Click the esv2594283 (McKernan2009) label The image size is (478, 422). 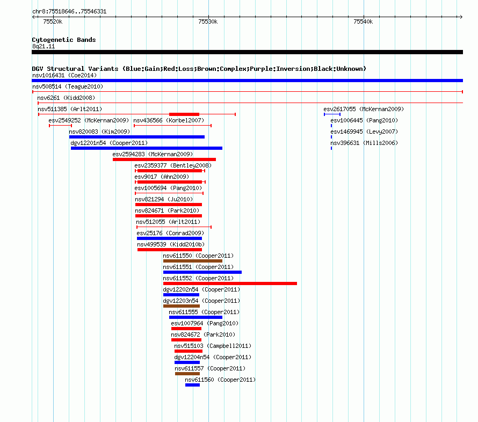[153, 154]
